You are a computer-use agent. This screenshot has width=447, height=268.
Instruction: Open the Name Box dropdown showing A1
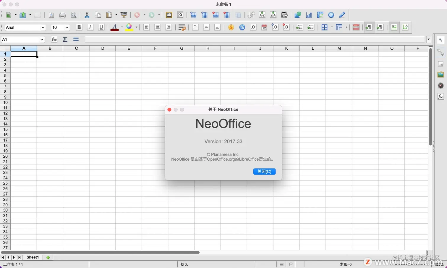pyautogui.click(x=42, y=39)
